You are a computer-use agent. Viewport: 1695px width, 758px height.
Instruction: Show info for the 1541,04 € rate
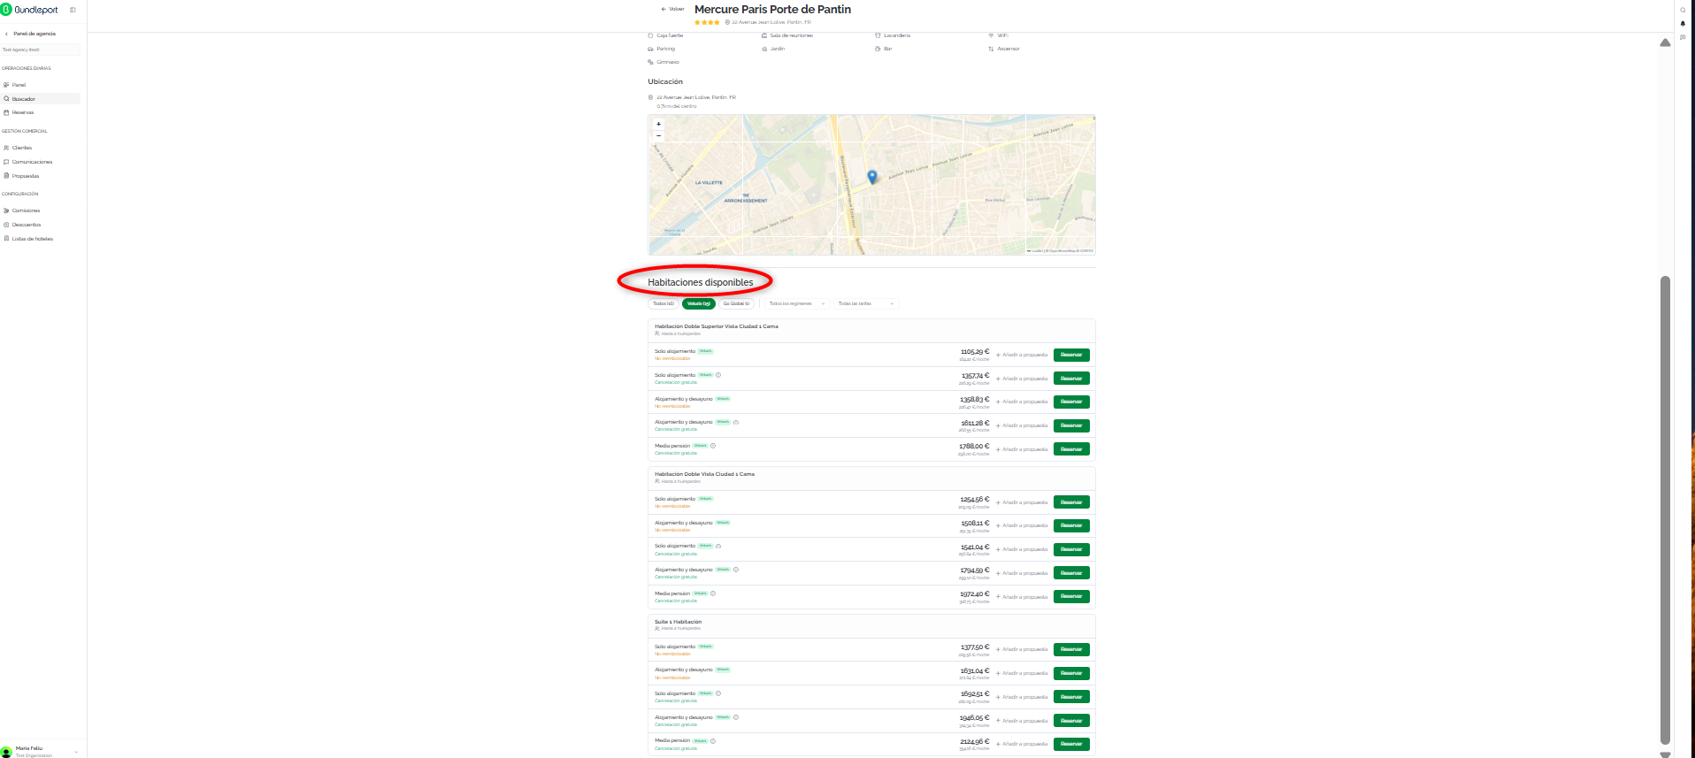[718, 546]
